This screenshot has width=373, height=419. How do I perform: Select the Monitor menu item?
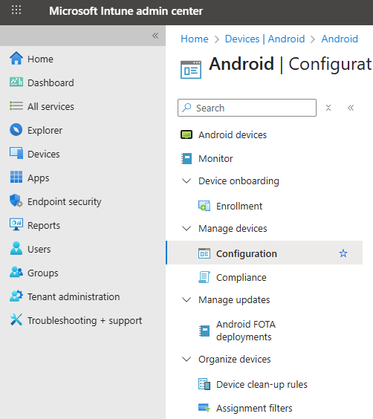[215, 159]
